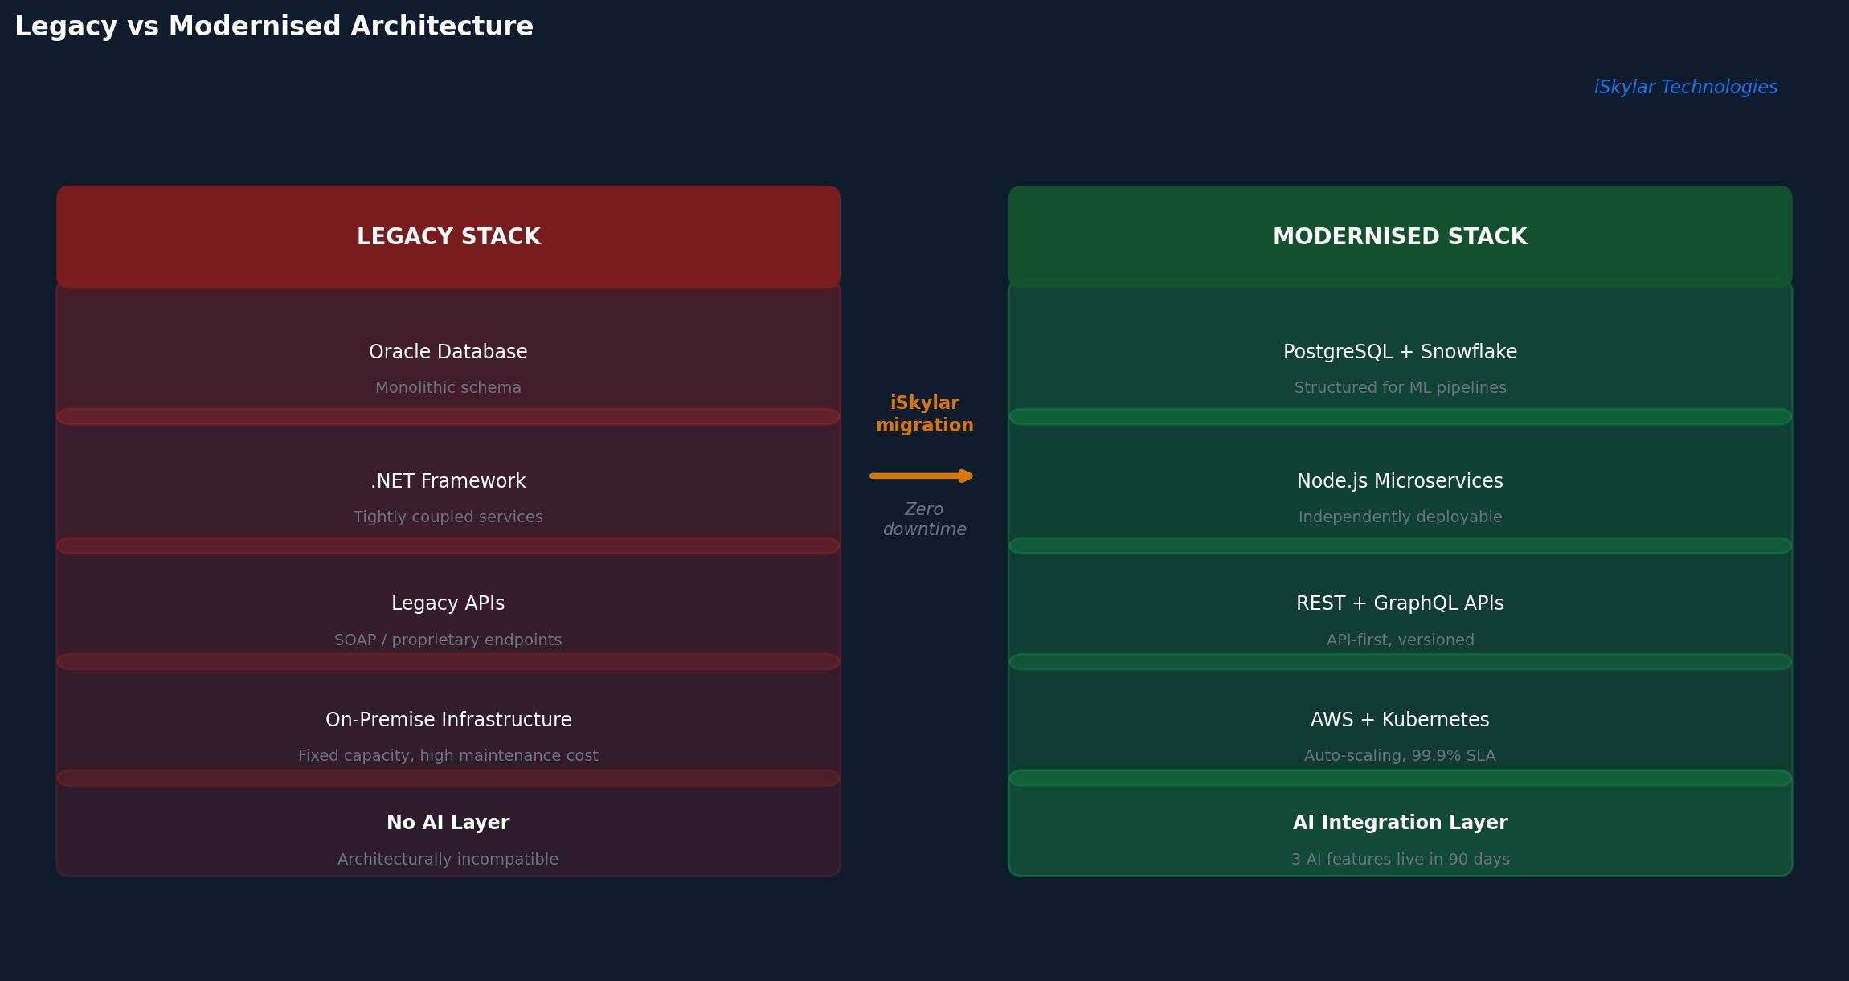Click 'Auto-scaling, 99.9% SLA' subtitle

[1400, 756]
